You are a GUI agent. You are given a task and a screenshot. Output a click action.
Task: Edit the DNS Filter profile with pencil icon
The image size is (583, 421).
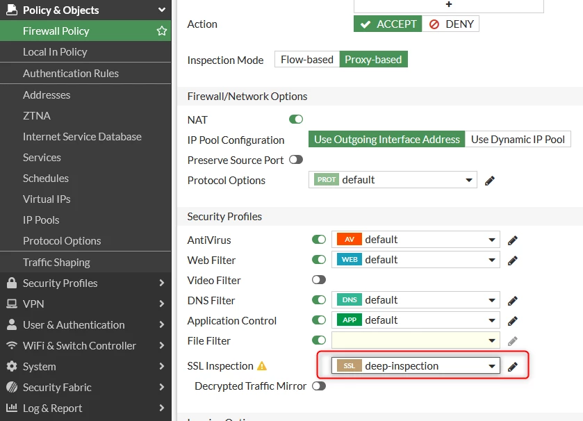513,301
